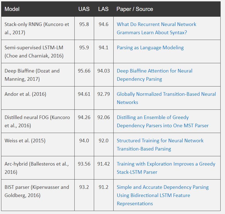This screenshot has width=225, height=214.
Task: Click the UAS value 95.66
Action: (84, 71)
